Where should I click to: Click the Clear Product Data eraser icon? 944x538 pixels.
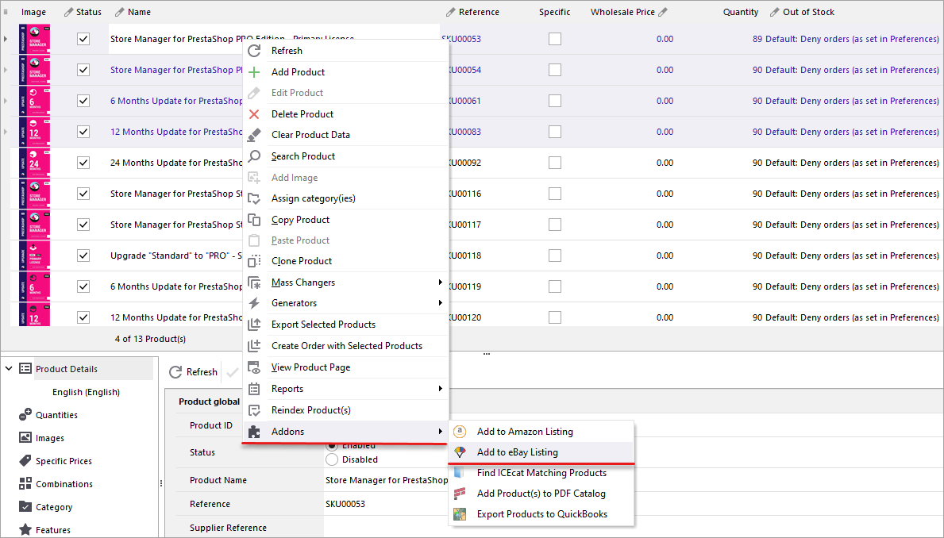254,135
